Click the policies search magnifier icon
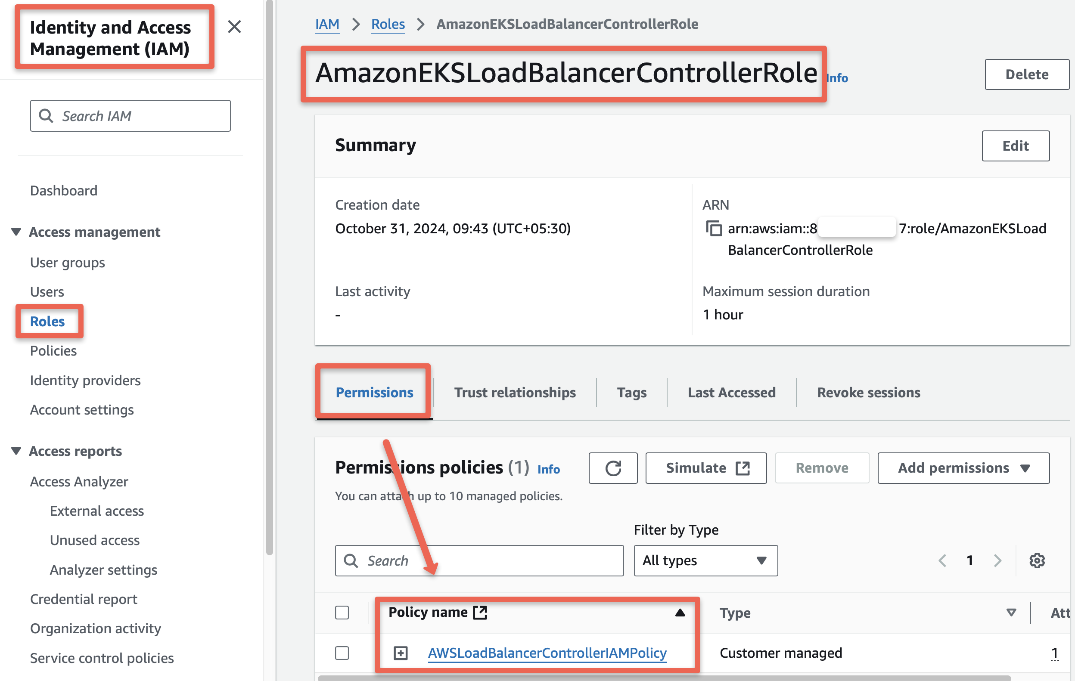 [351, 560]
